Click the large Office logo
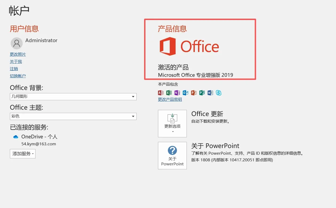336x208 pixels. coord(189,46)
